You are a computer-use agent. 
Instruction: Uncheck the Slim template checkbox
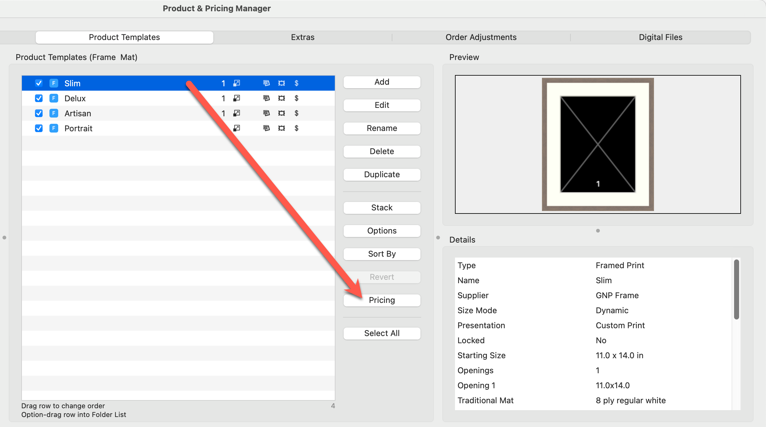point(39,83)
